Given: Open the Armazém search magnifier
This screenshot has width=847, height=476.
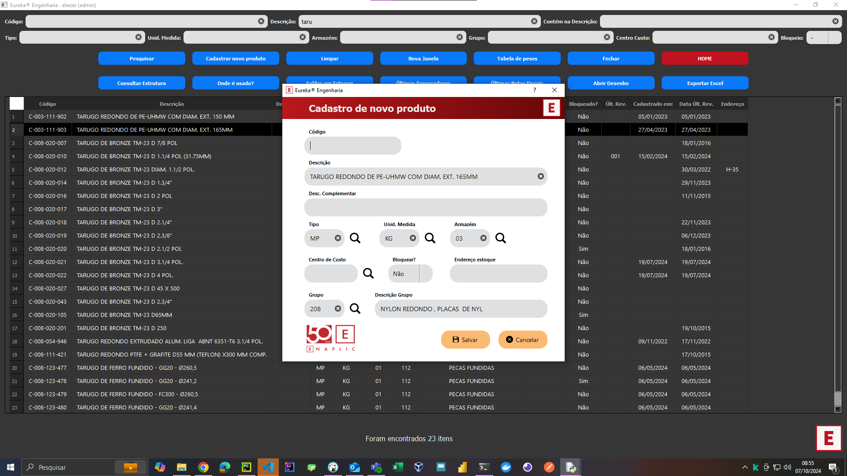Looking at the screenshot, I should pos(501,238).
